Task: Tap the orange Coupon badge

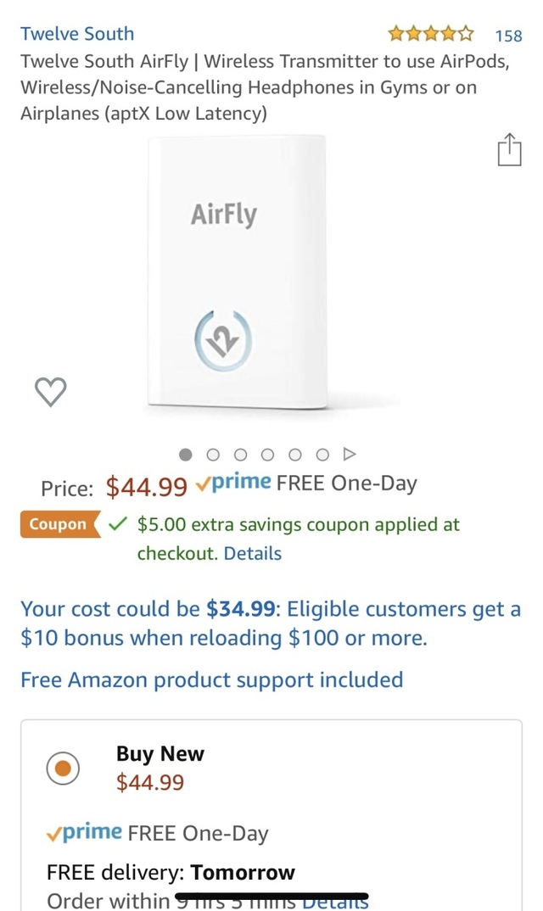Action: click(59, 524)
